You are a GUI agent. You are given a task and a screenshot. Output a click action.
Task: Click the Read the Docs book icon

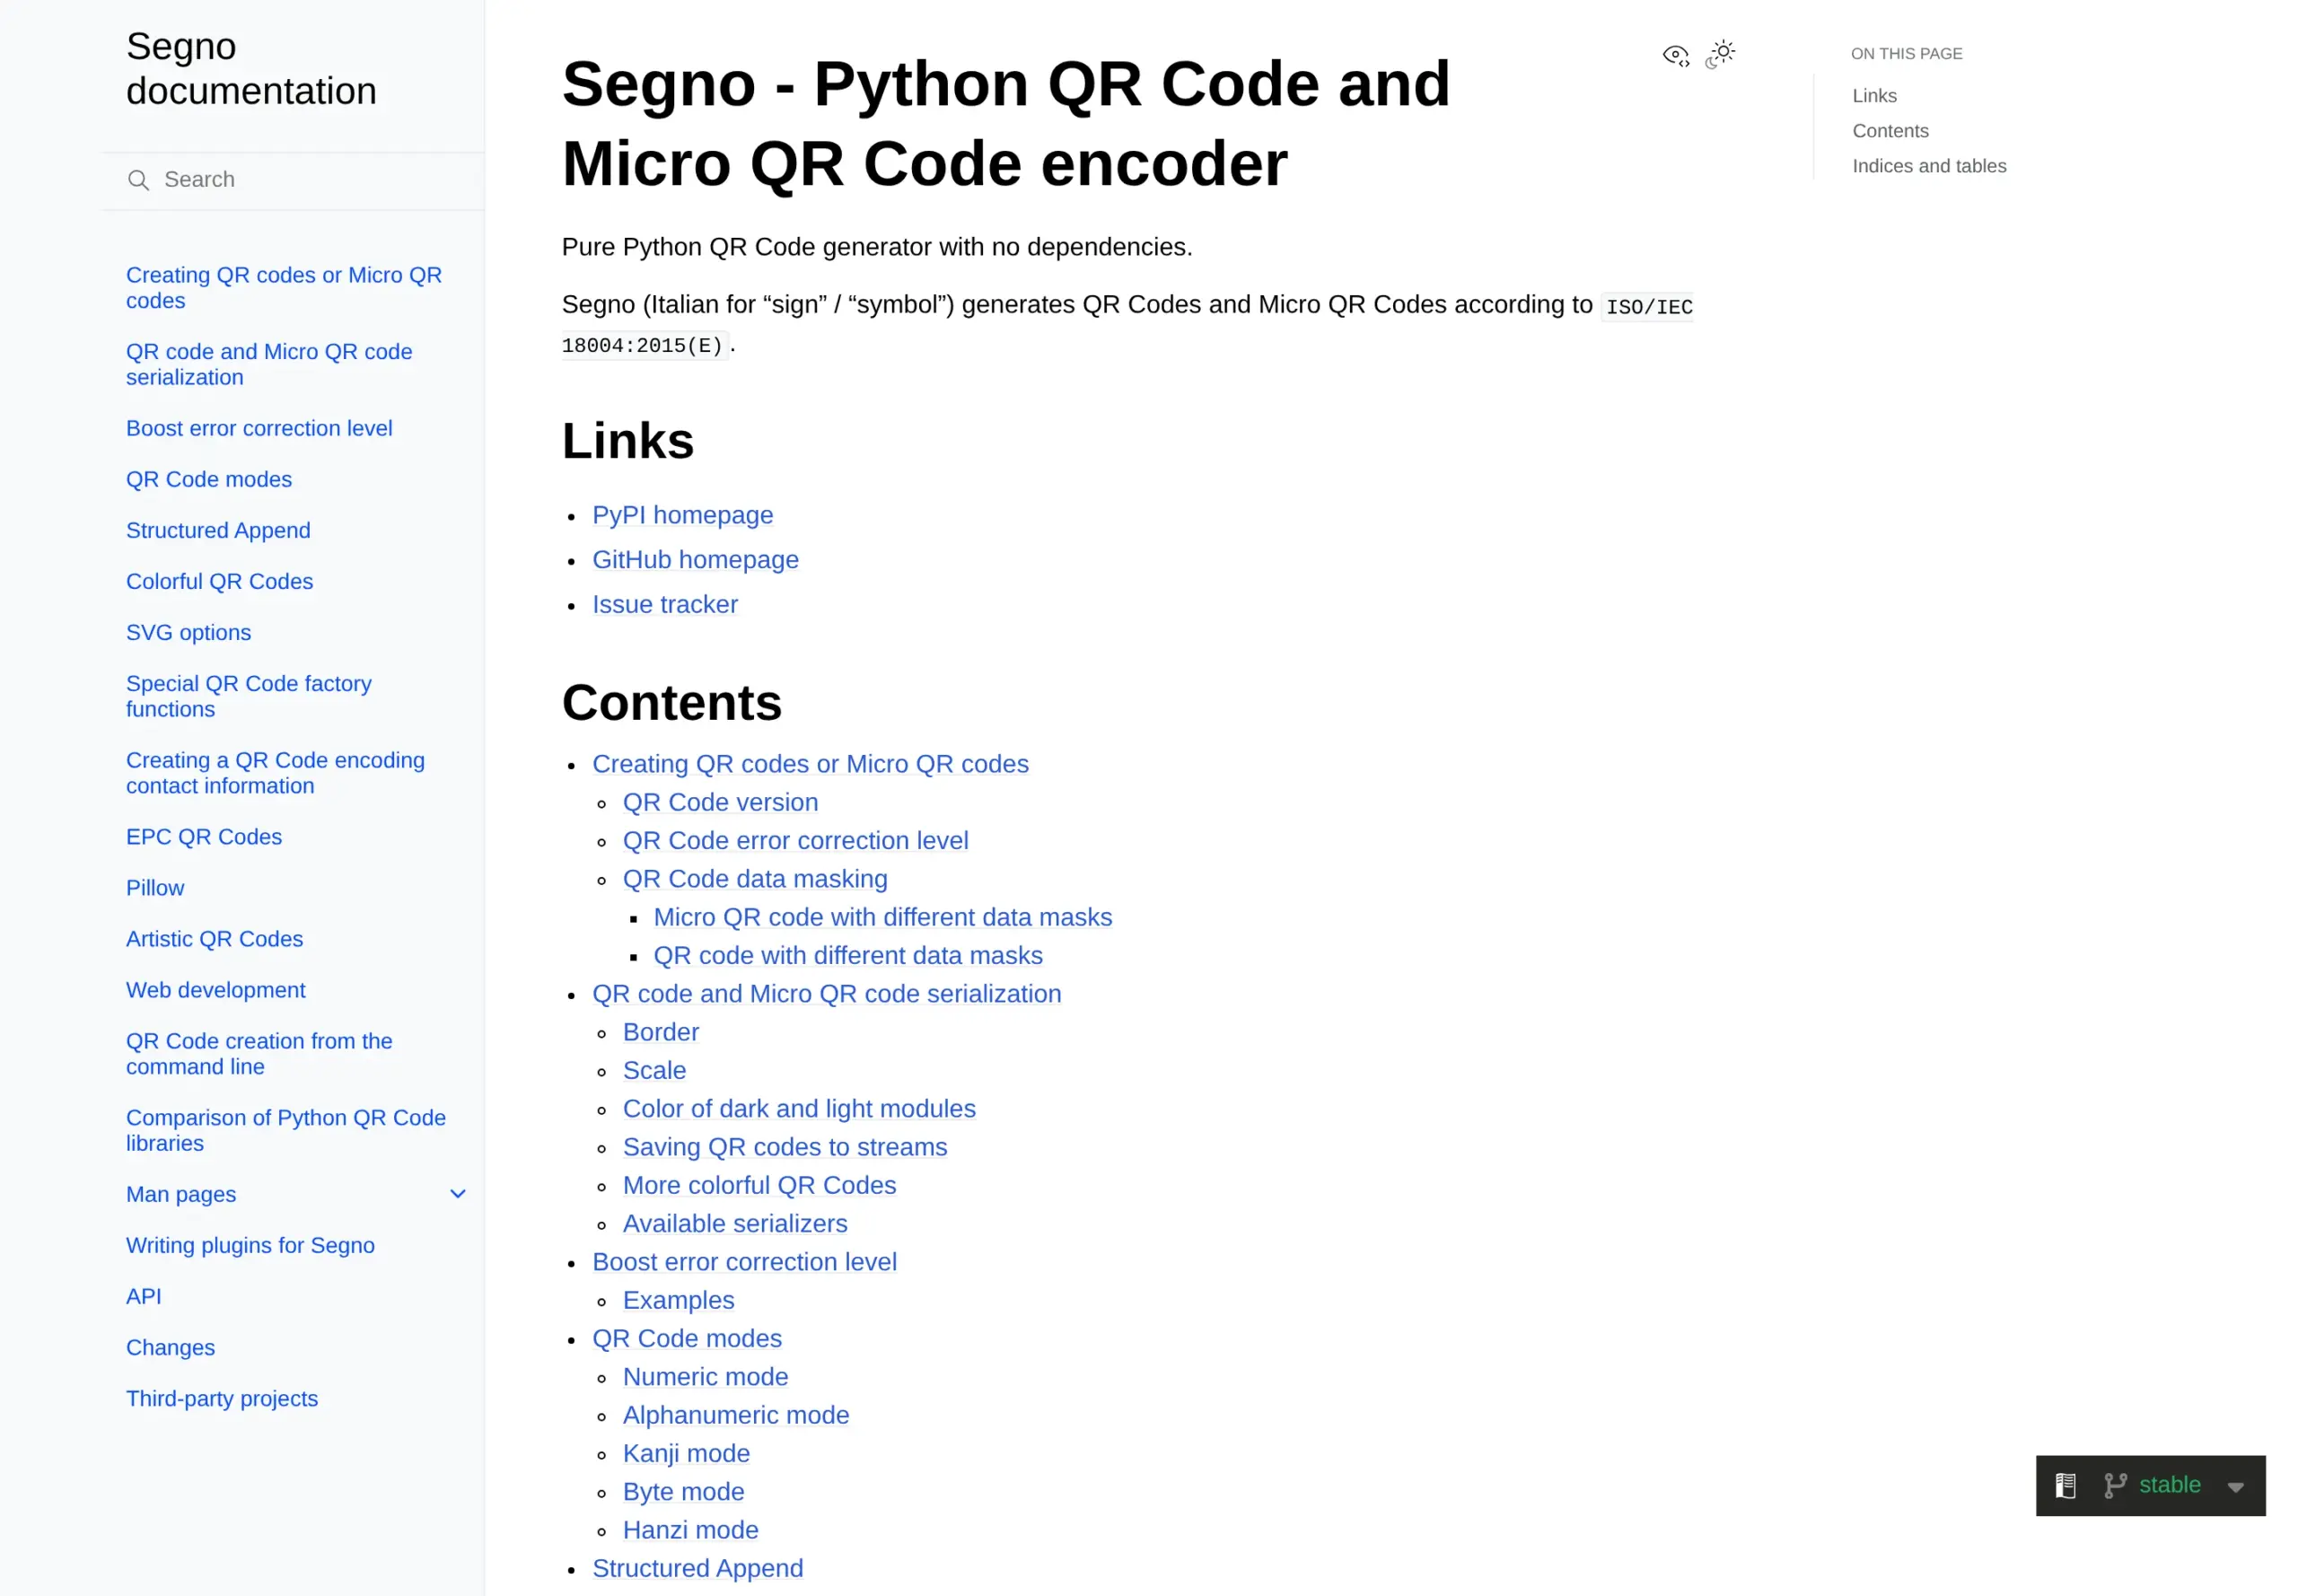click(x=2065, y=1485)
